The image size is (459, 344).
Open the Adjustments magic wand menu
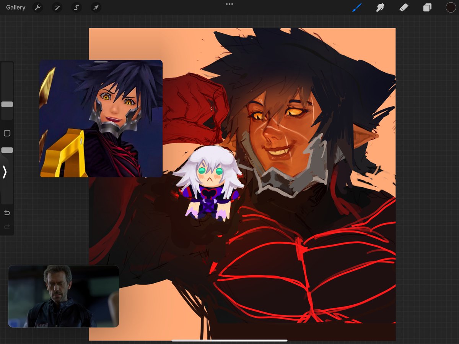(57, 7)
